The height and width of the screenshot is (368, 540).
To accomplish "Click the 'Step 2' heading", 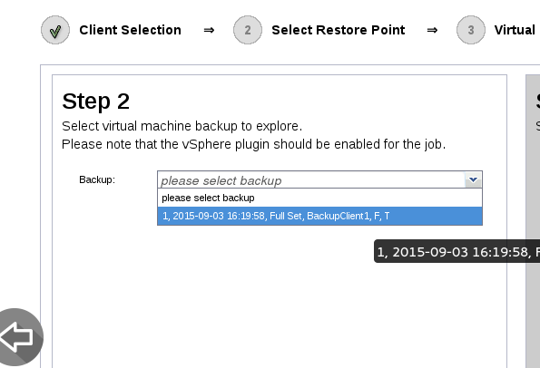I will (95, 102).
